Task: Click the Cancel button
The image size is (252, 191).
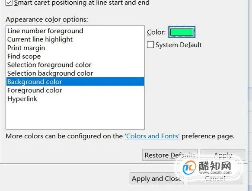Action: tap(215, 178)
